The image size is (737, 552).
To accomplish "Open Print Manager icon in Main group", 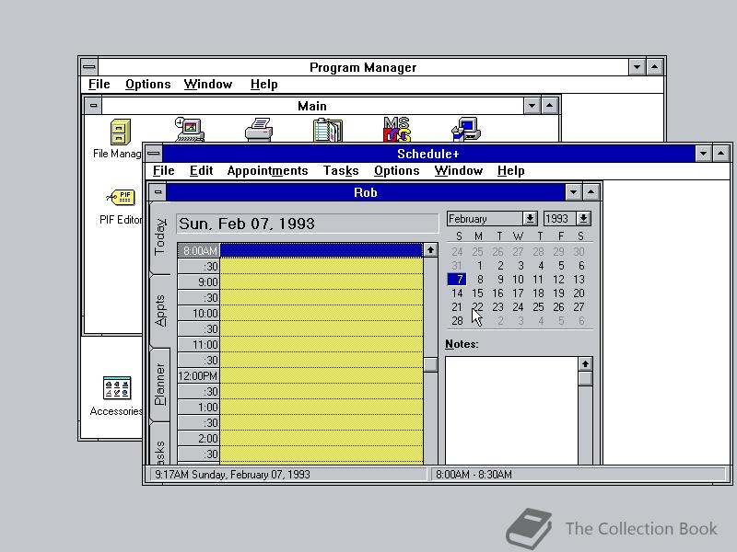I will (259, 130).
